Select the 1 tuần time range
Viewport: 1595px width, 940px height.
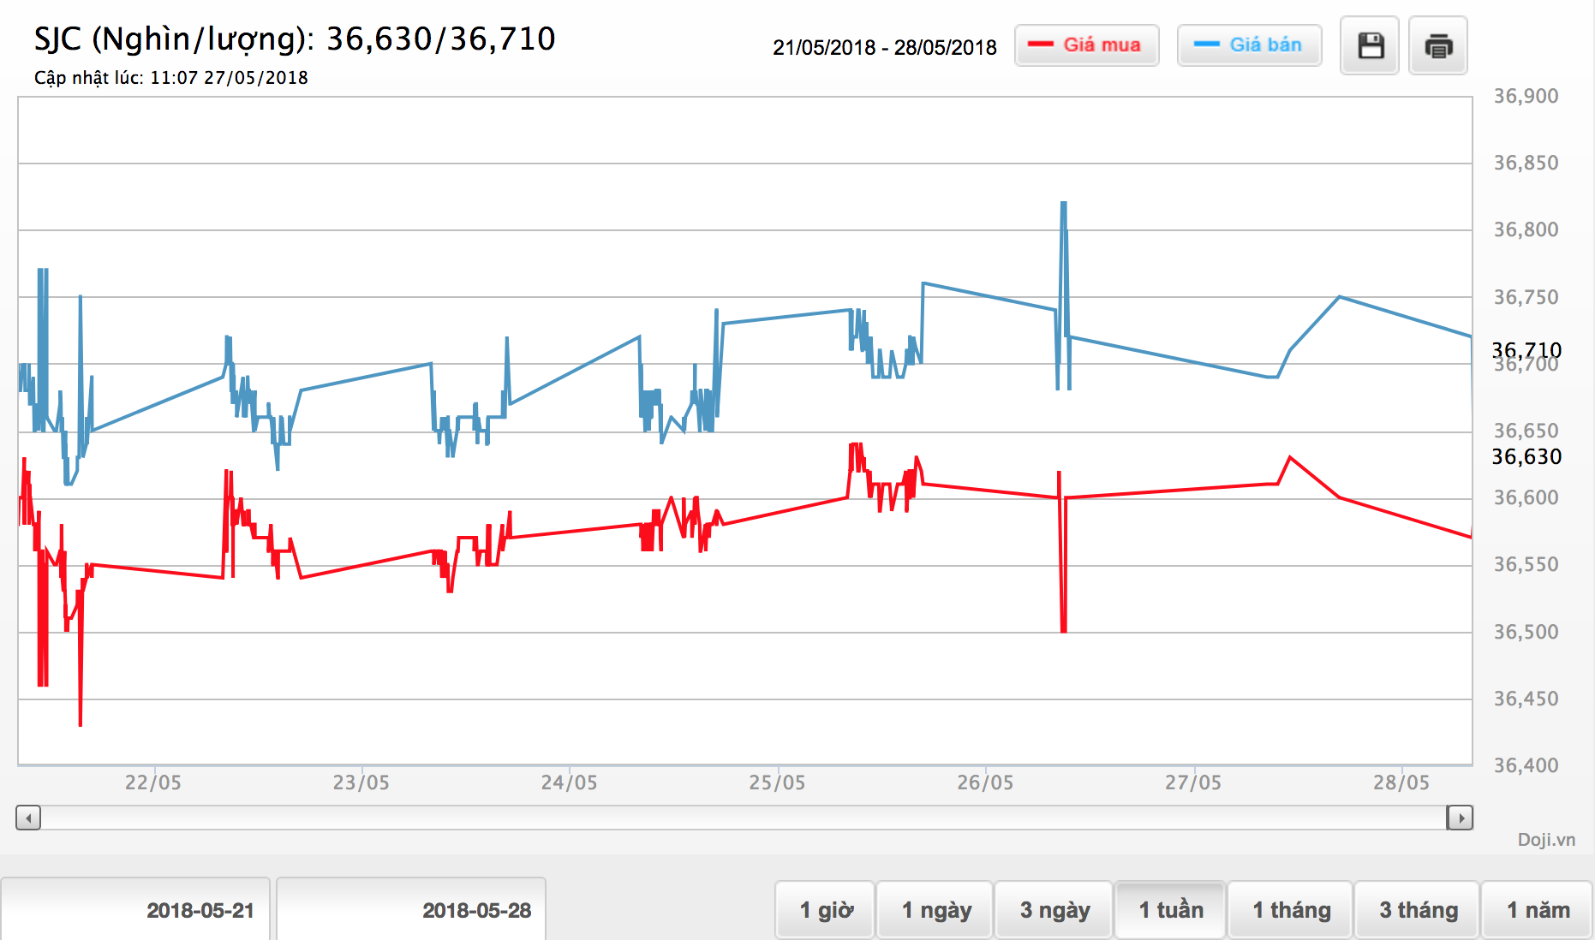(x=1170, y=910)
